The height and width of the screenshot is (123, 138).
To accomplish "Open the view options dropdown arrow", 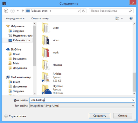I will click(x=122, y=18).
